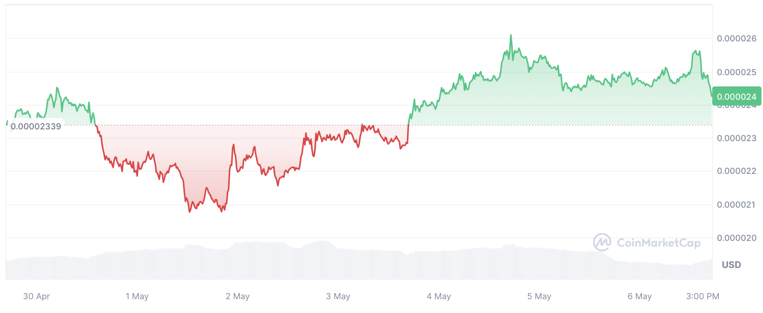Select the 4 May date on the time axis

pos(438,296)
